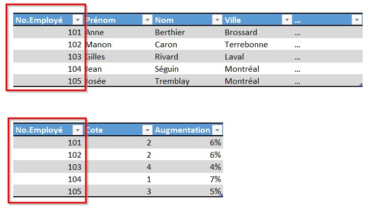Click the 4% augmentation cell
Image resolution: width=380 pixels, height=209 pixels.
[214, 167]
